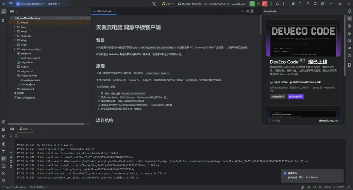Screen dimensions: 353x190
Task: Open the main hamburger menu
Action: tap(11, 4)
